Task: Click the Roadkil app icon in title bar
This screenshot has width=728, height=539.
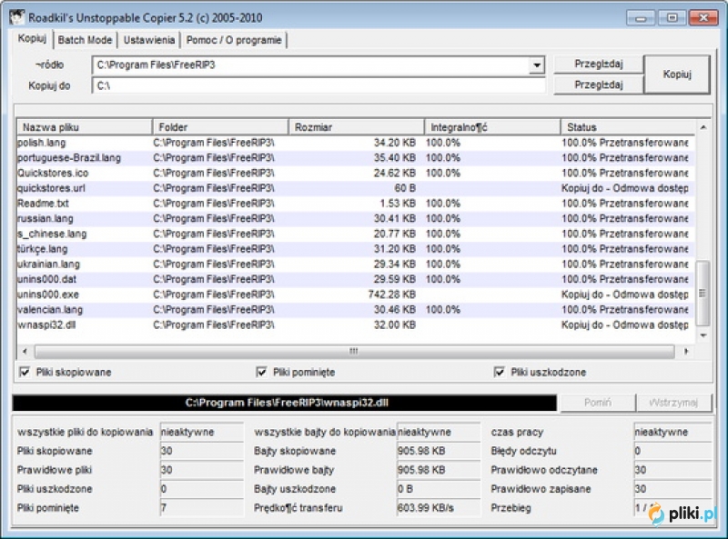Action: pos(17,17)
